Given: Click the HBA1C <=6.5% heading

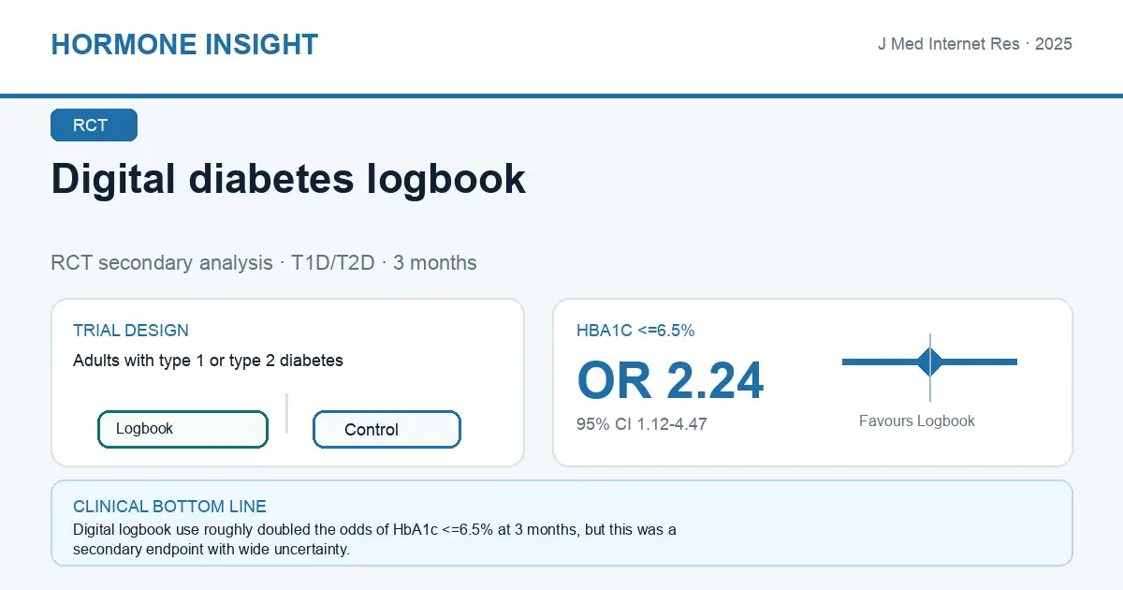Looking at the screenshot, I should [x=635, y=331].
